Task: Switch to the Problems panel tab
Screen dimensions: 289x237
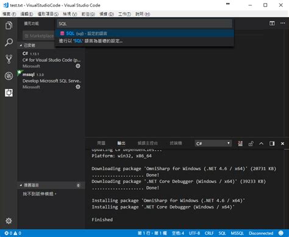Action: pos(101,143)
